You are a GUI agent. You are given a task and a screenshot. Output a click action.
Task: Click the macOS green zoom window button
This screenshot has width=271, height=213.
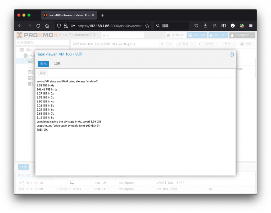pos(29,15)
